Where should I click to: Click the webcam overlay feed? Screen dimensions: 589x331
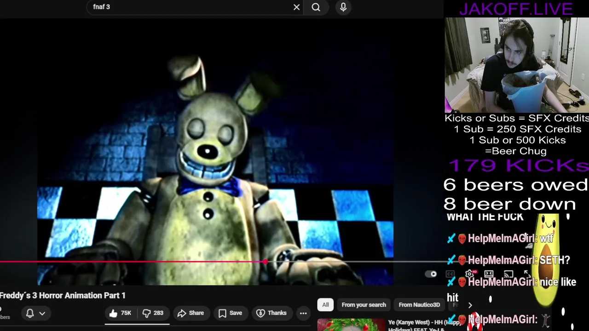click(x=517, y=65)
